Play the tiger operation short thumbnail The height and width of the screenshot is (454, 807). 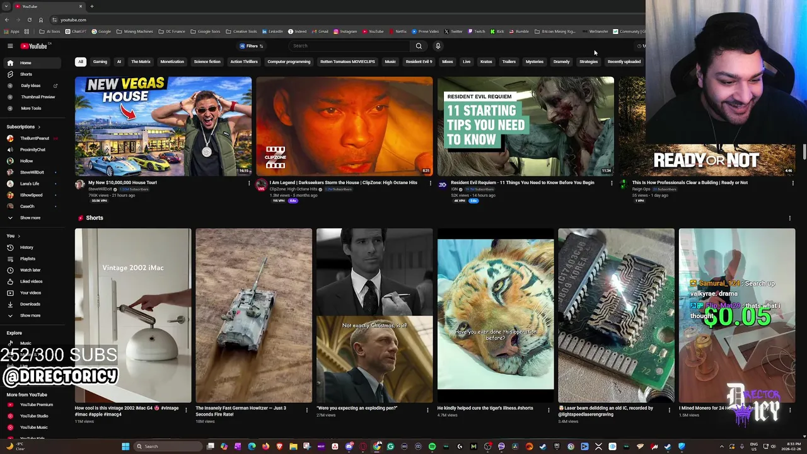click(496, 315)
